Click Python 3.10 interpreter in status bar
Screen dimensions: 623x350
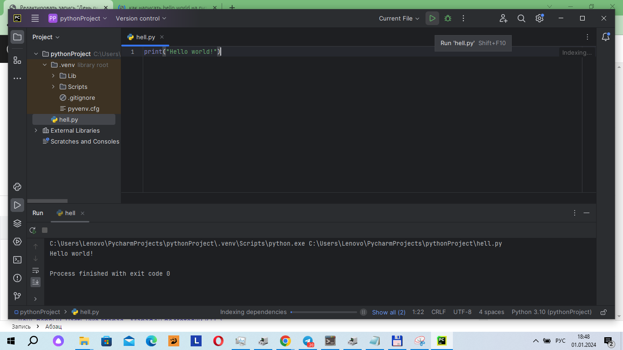click(x=551, y=312)
